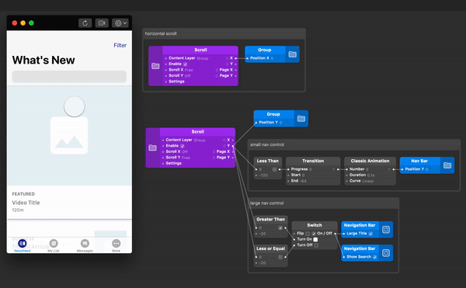Select the Classic Animation patch header
Viewport: 466px width, 288px height.
(x=370, y=161)
